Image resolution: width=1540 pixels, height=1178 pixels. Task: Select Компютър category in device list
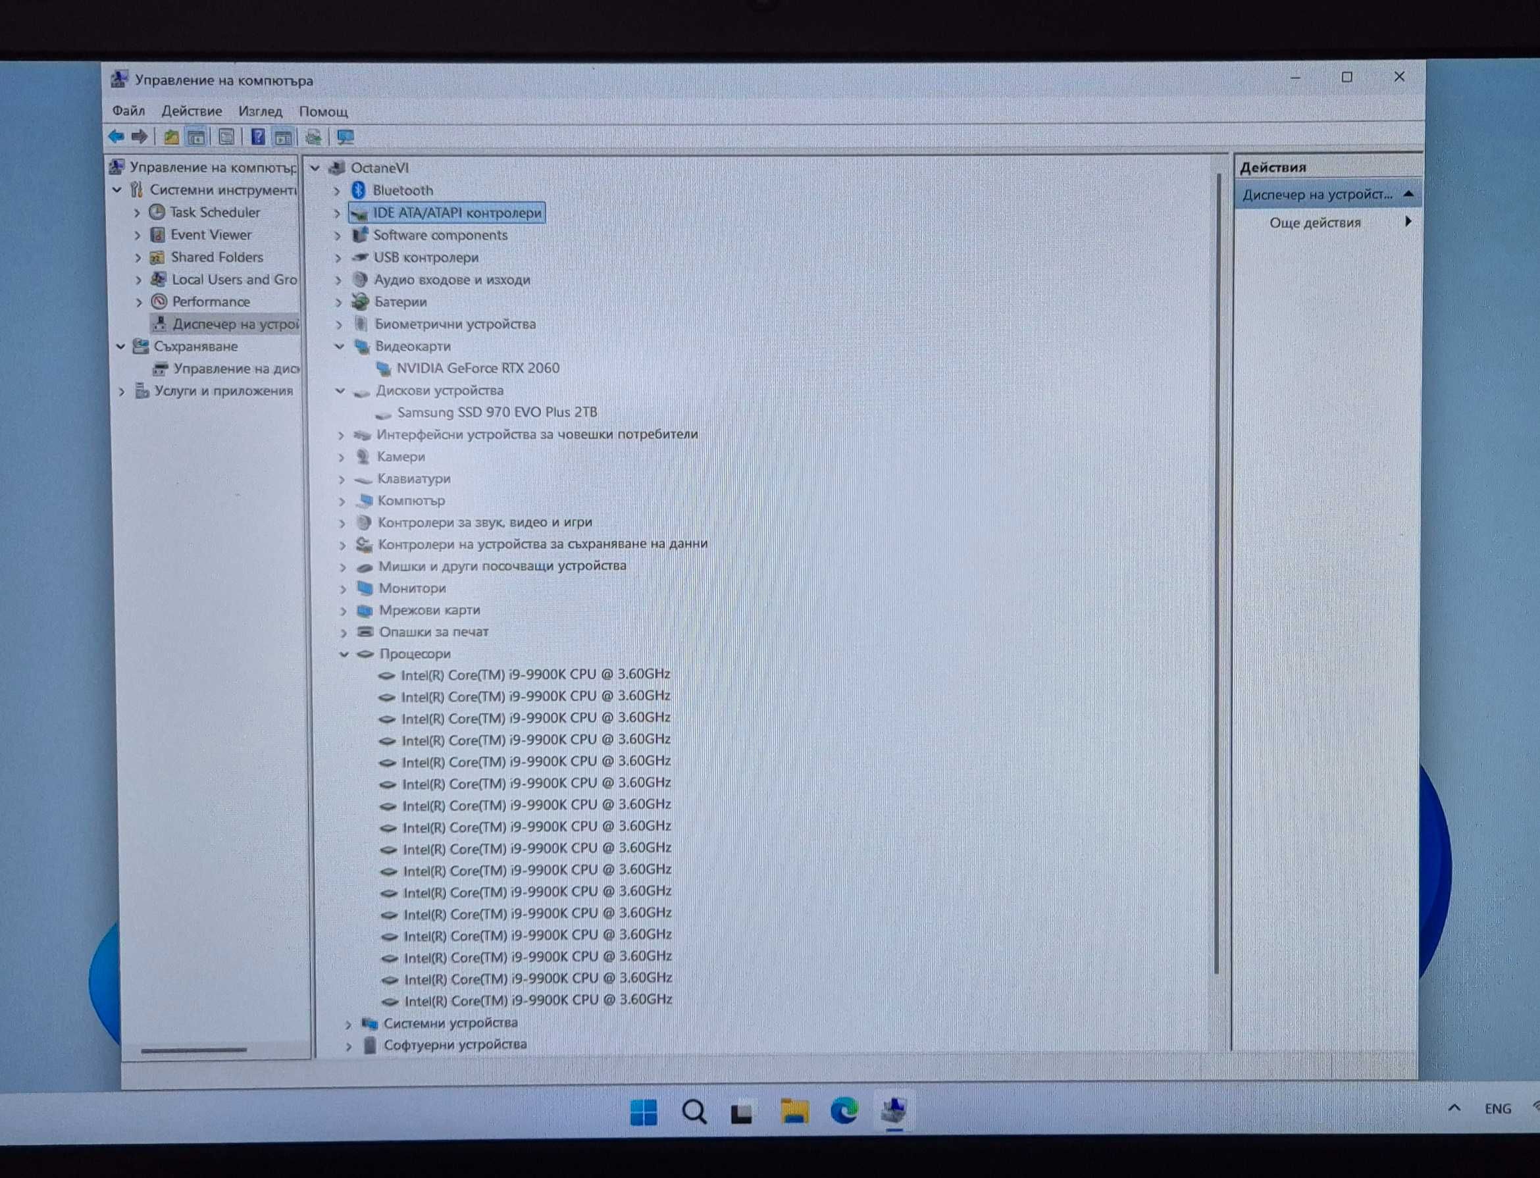pos(411,501)
